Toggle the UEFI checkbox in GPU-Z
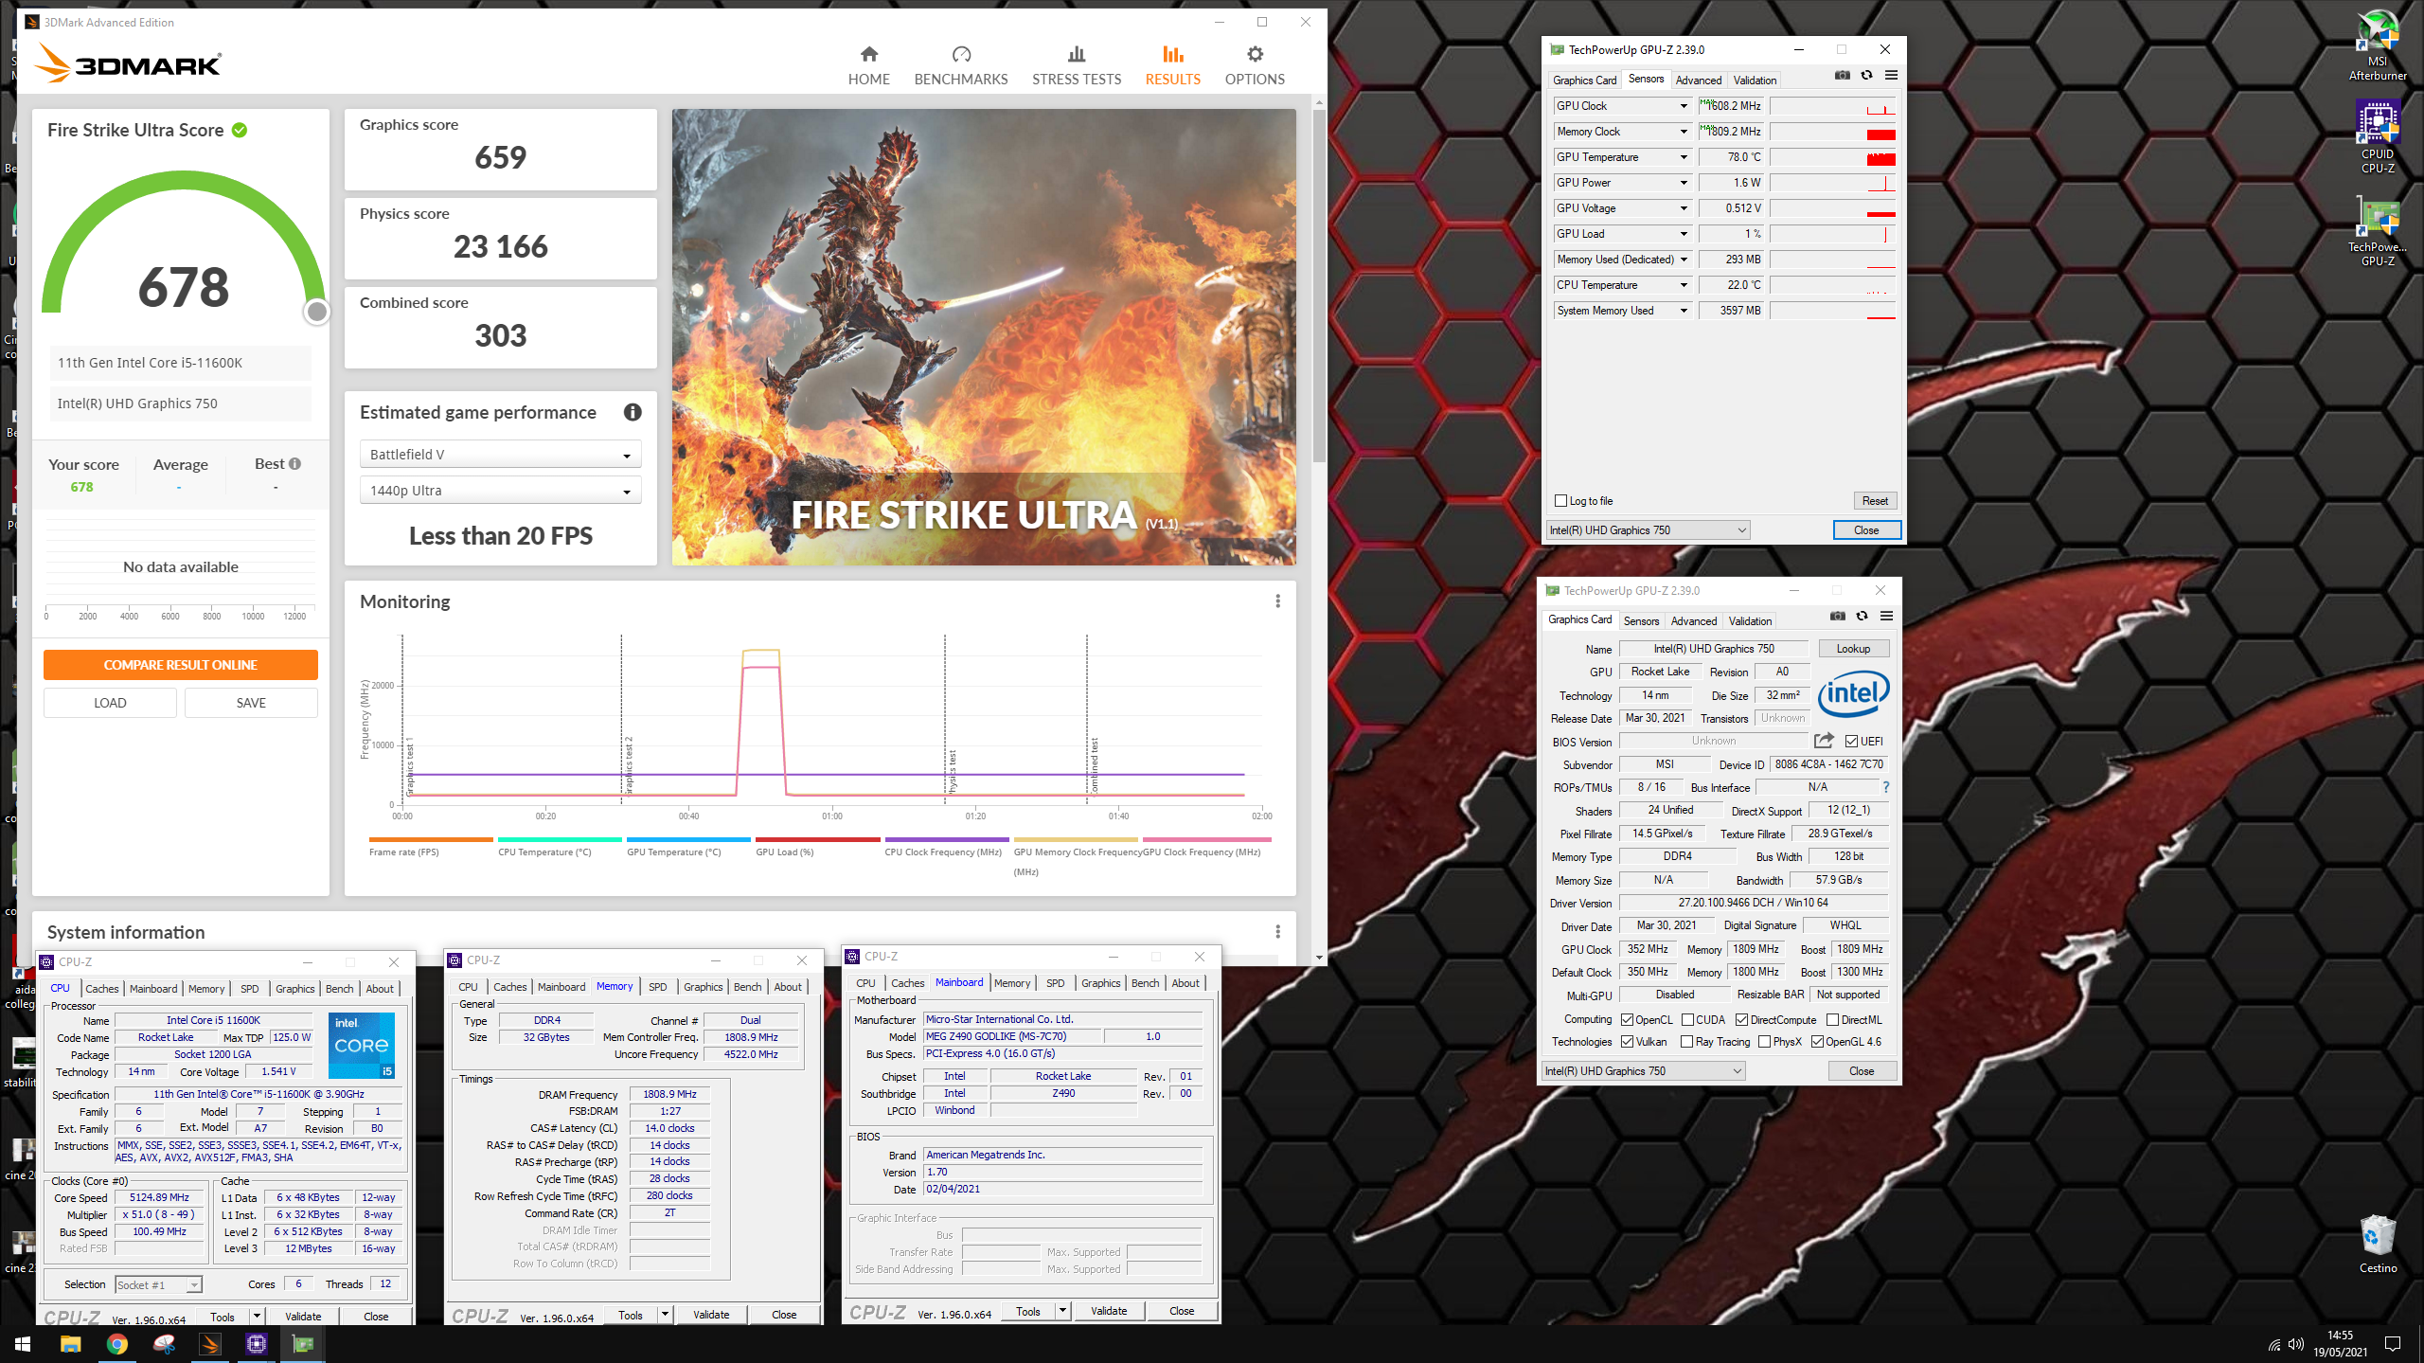Viewport: 2424px width, 1363px height. (x=1851, y=742)
